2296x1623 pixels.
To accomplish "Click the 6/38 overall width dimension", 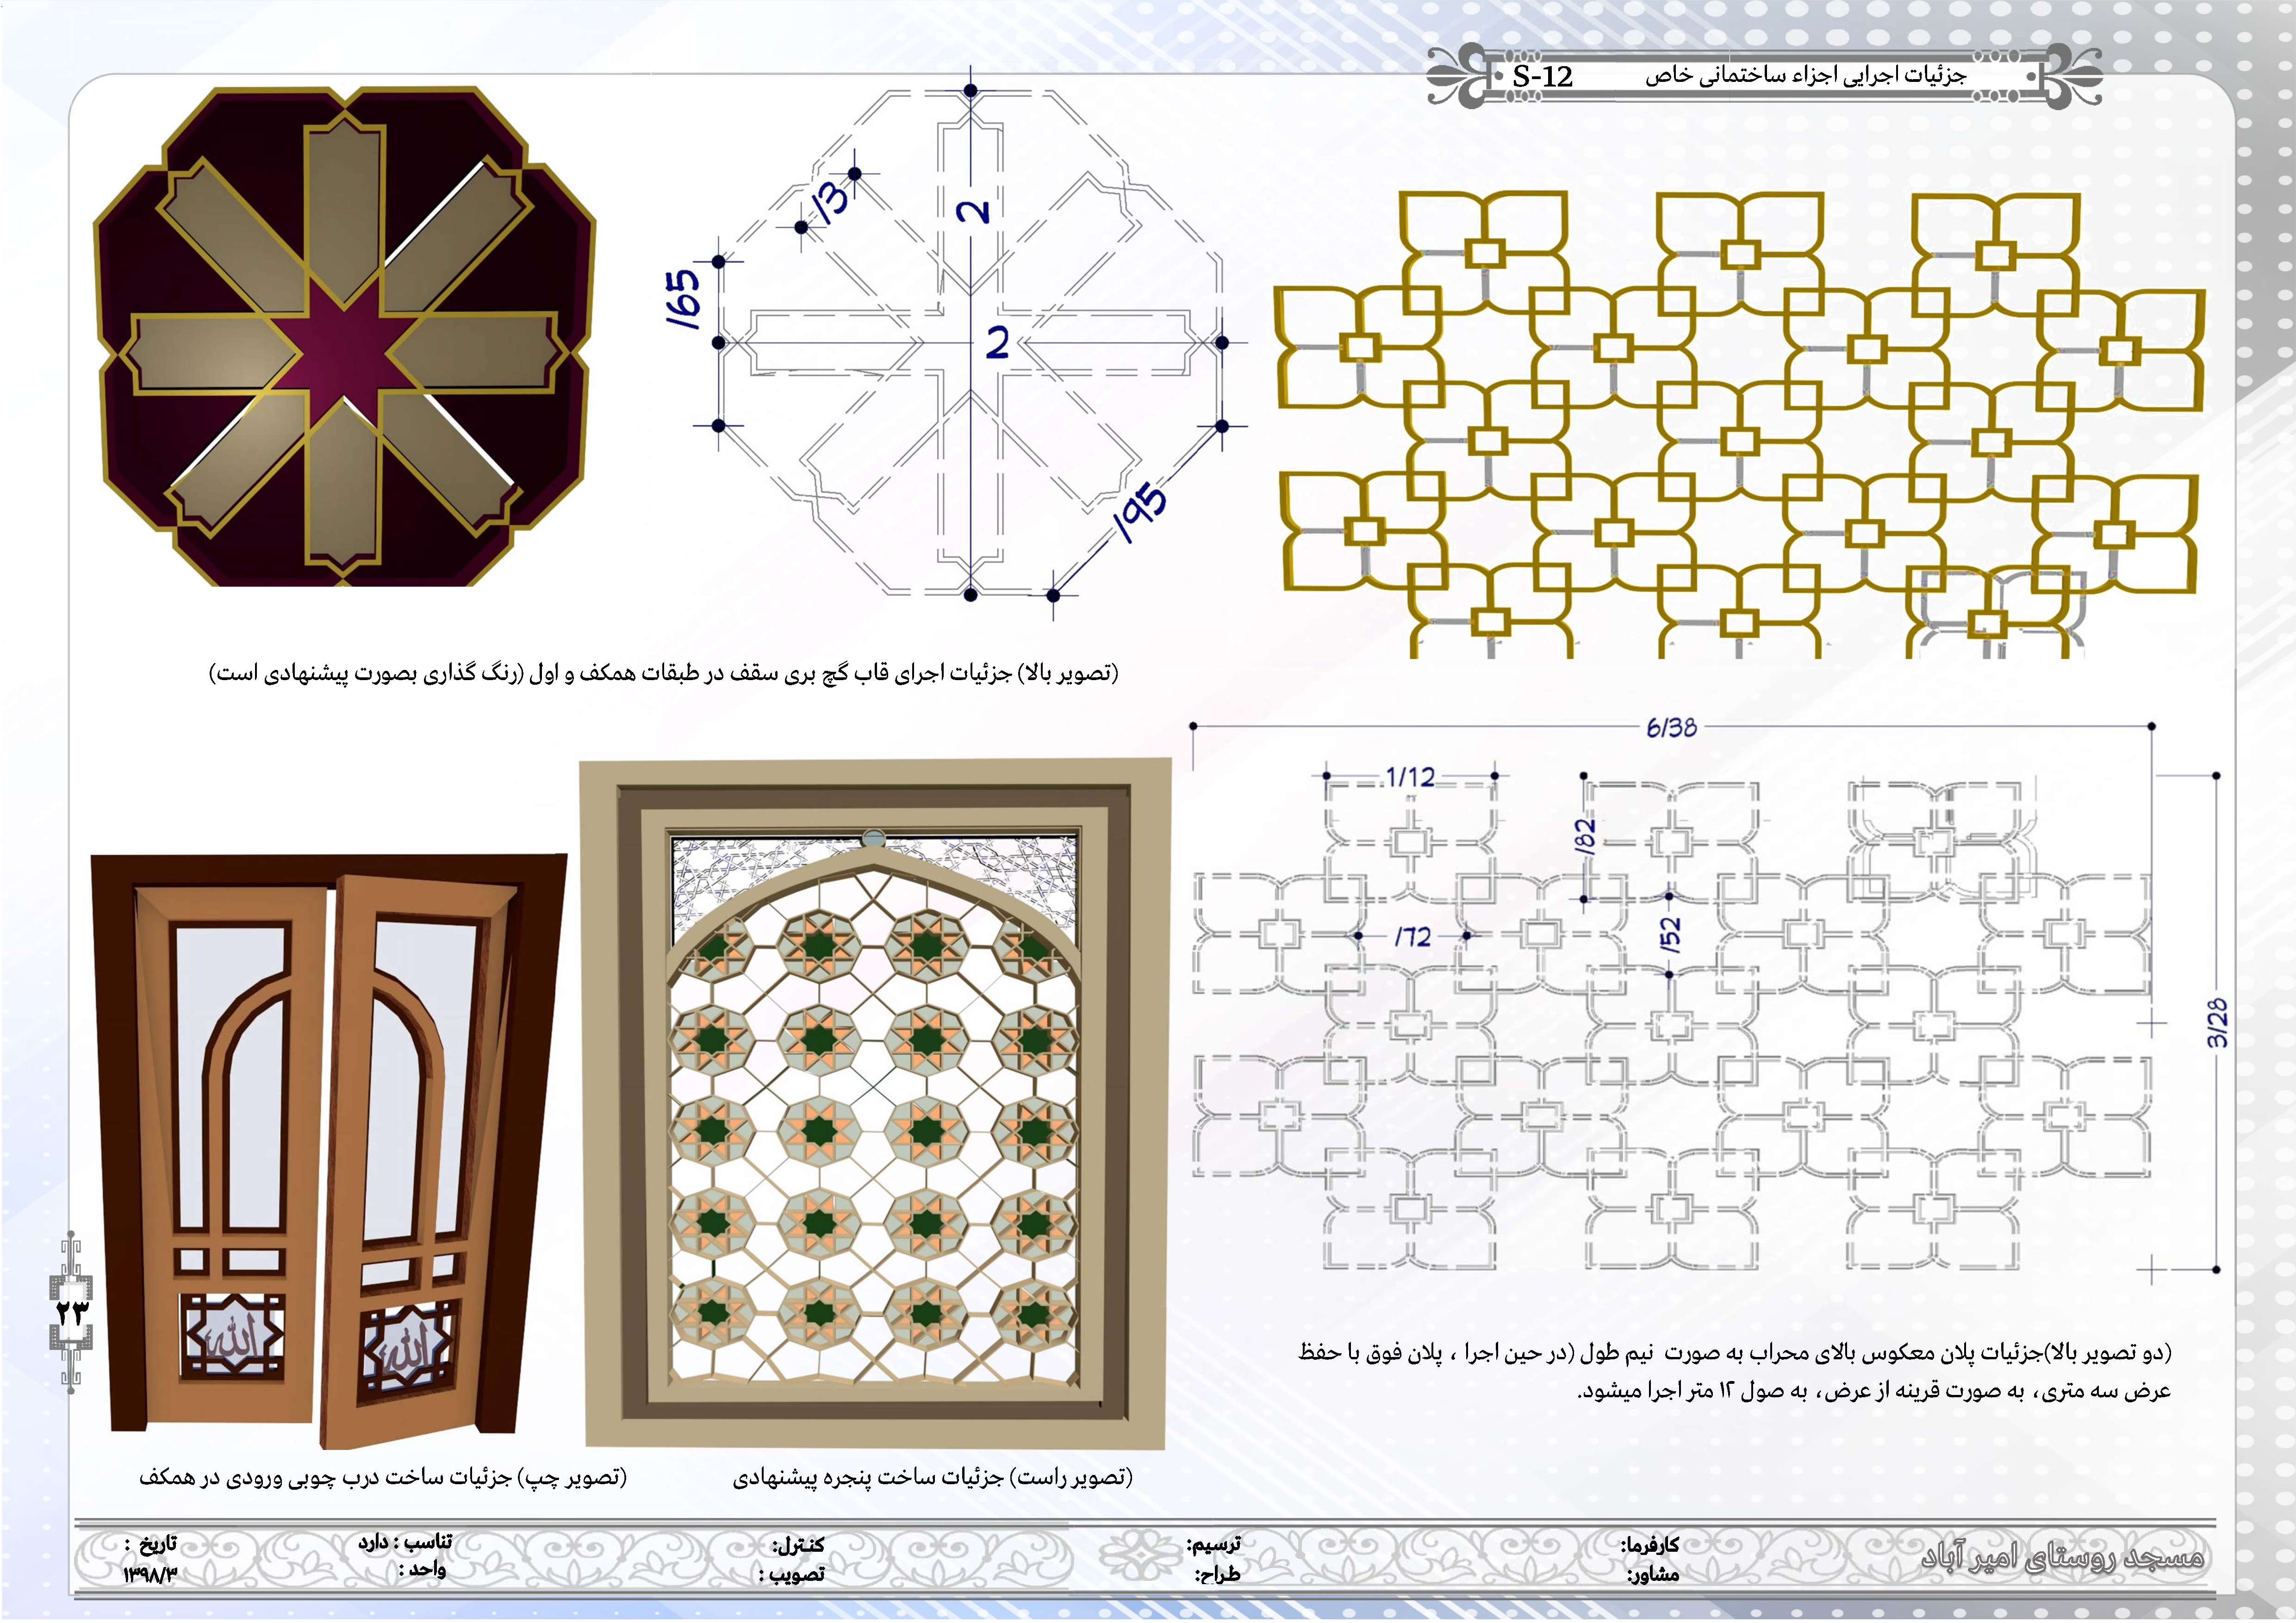I will 1671,728.
